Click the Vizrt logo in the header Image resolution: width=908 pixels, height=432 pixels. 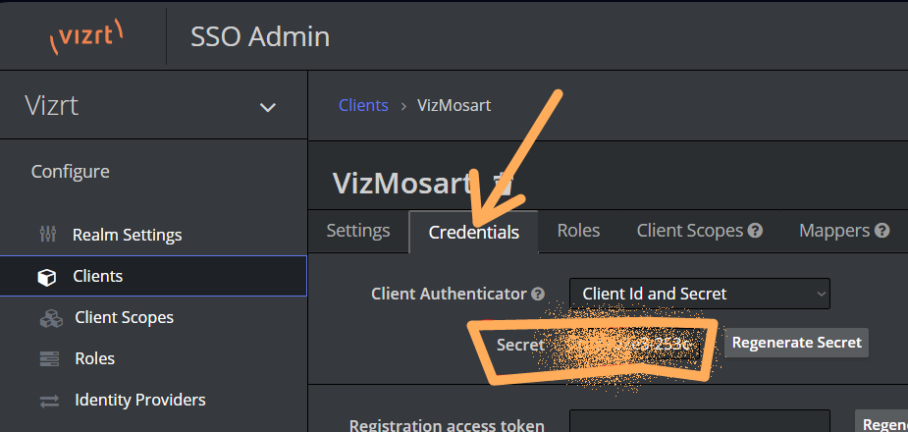point(85,36)
